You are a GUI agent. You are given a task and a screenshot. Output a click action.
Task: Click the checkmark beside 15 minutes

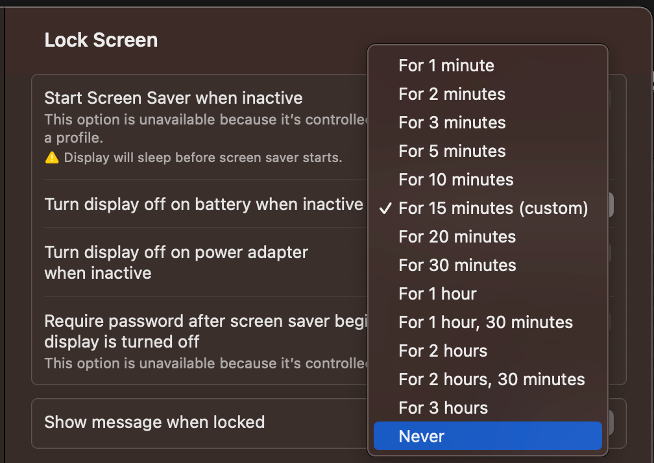coord(386,208)
